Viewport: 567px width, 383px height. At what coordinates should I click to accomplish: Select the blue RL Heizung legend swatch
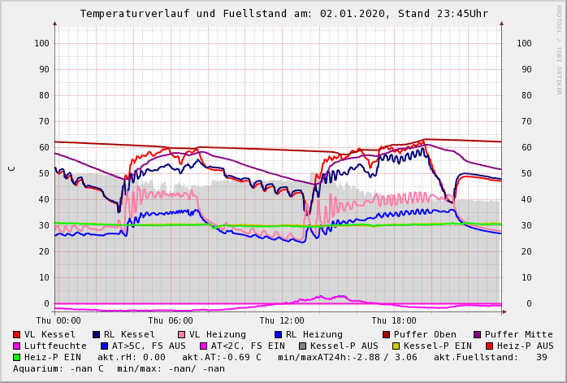pyautogui.click(x=278, y=334)
